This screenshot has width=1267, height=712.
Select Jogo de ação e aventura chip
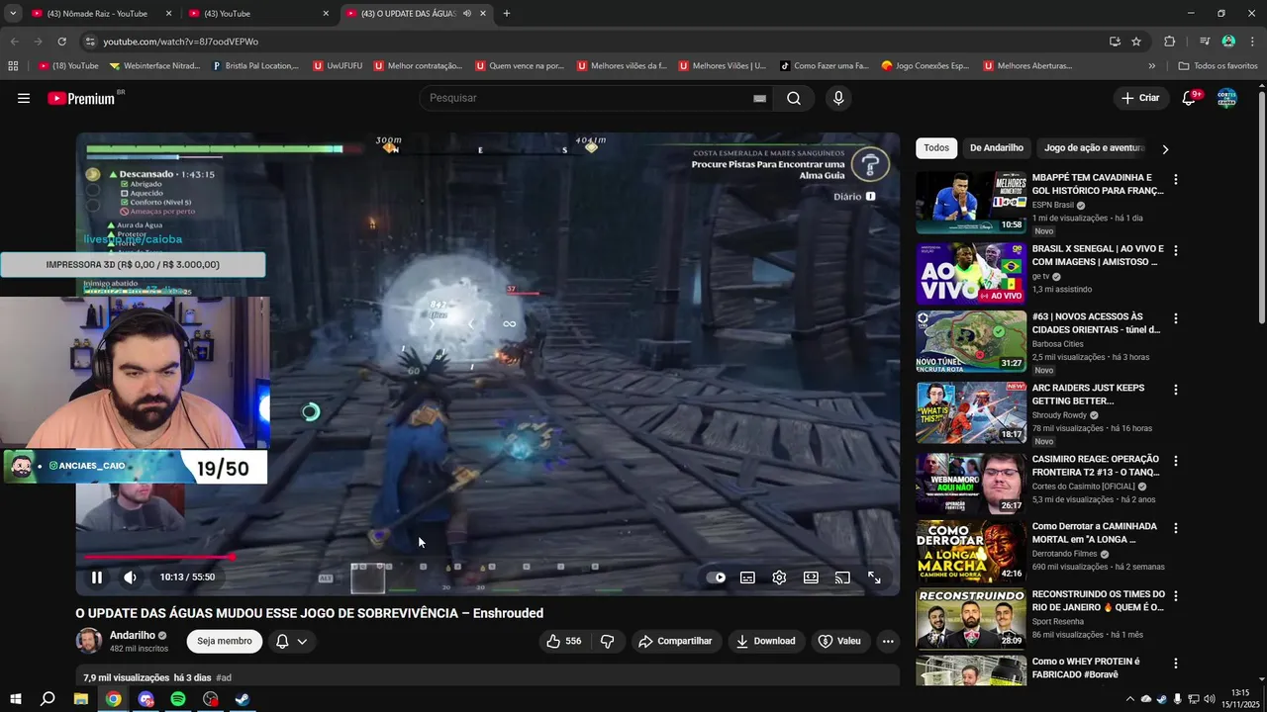[1094, 147]
